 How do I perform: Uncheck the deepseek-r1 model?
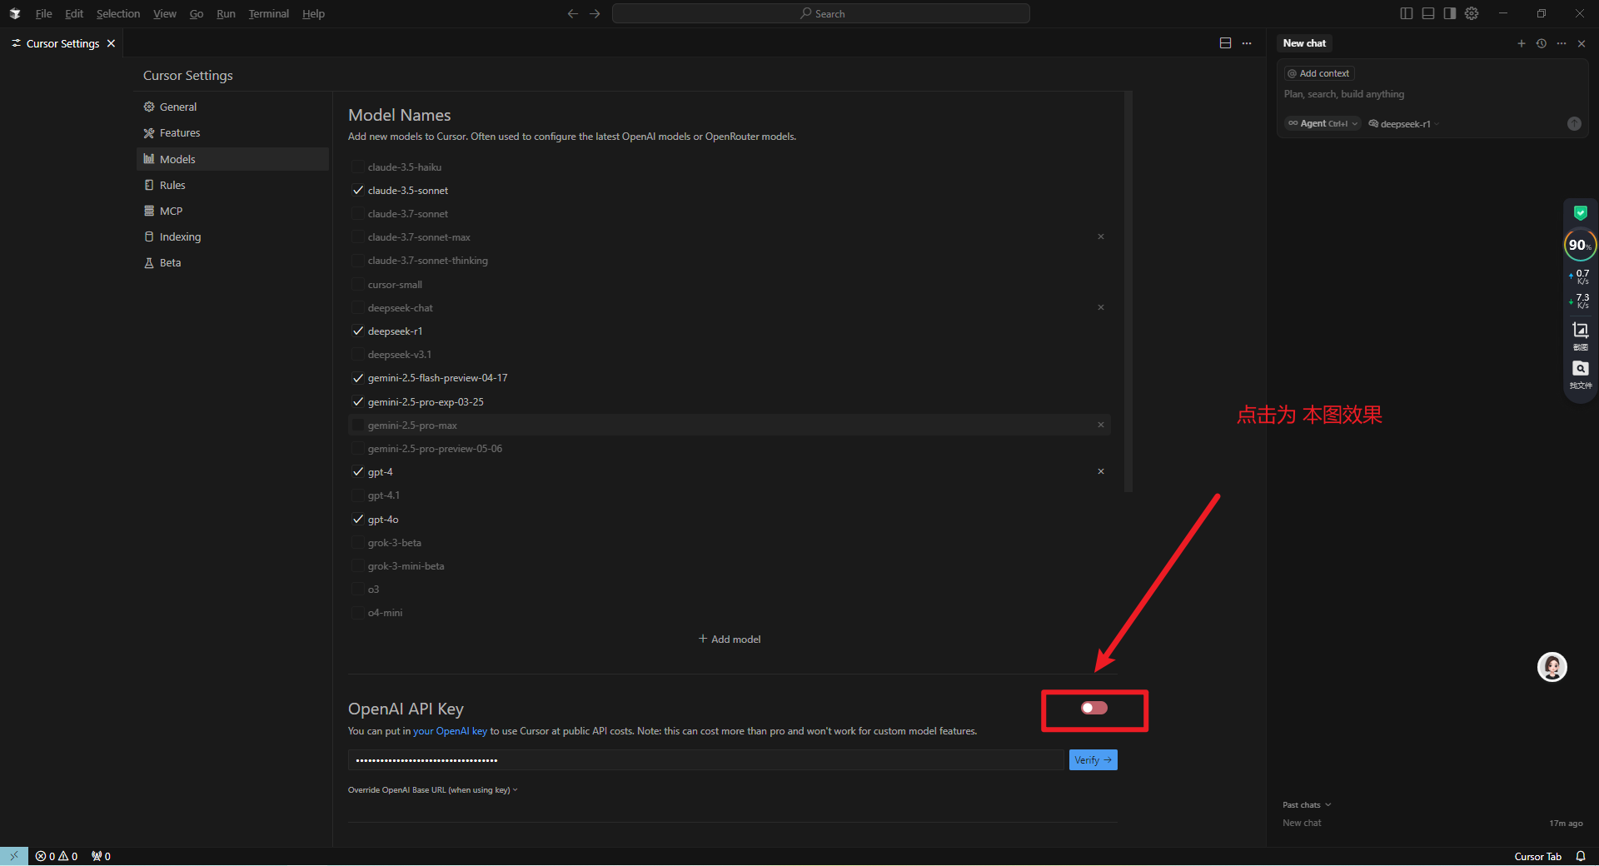point(358,331)
